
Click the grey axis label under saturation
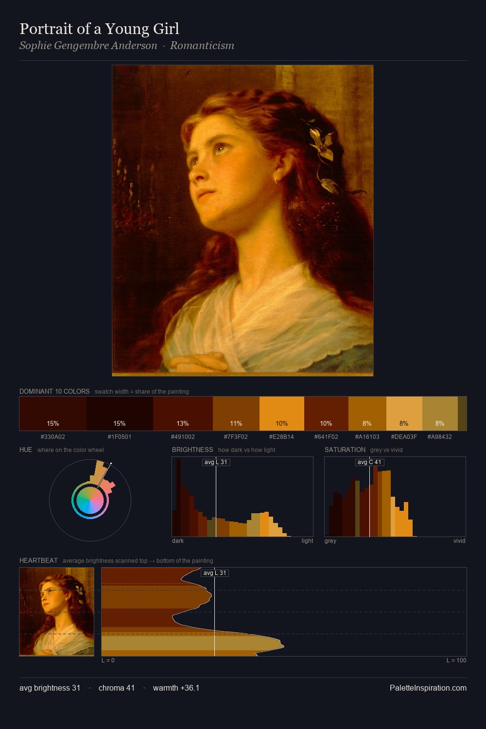coord(330,541)
